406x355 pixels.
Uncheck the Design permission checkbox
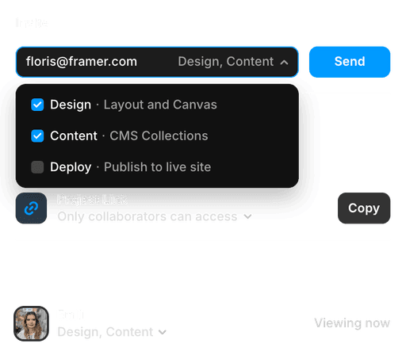[37, 105]
